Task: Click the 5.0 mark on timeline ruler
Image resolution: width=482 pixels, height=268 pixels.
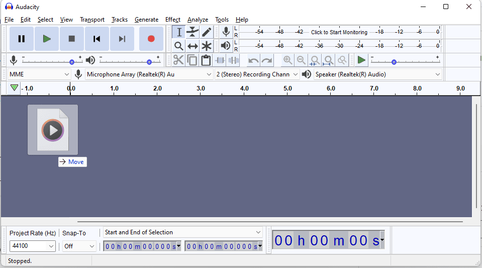Action: (287, 88)
